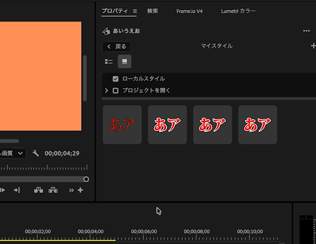
Task: Click the monitor vertical scrollbar
Action: (85, 78)
